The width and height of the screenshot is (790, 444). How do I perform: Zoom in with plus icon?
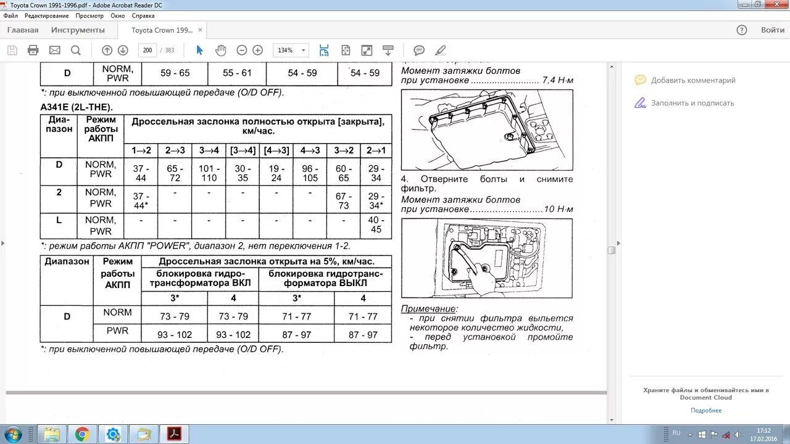click(x=258, y=50)
